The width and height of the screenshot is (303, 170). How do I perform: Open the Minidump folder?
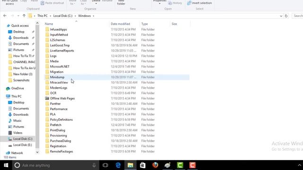[x=57, y=77]
